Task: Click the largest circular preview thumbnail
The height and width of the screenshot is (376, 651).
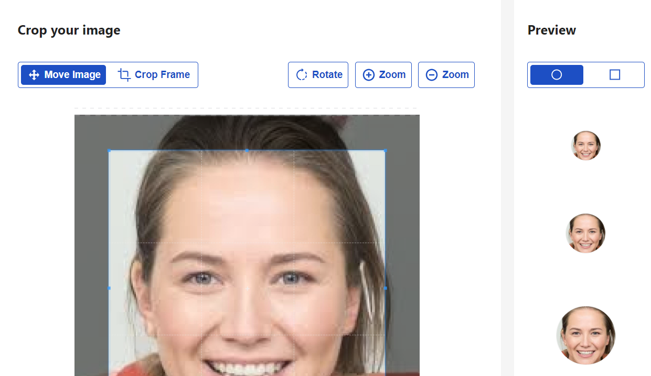Action: (586, 335)
